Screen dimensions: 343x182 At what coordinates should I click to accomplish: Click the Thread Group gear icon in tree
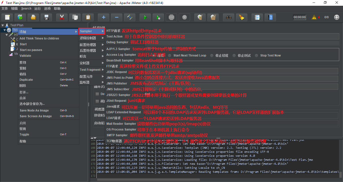9,30
